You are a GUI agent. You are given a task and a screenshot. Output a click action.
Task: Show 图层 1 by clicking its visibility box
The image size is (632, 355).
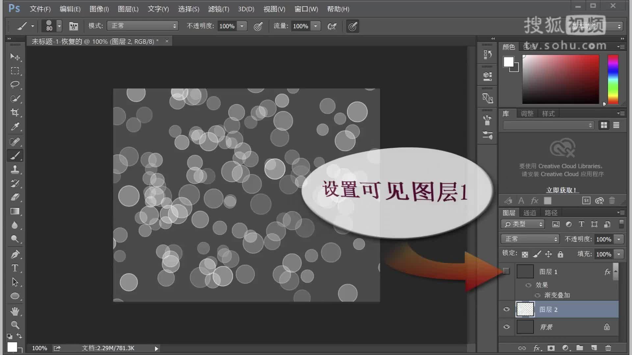click(x=507, y=271)
